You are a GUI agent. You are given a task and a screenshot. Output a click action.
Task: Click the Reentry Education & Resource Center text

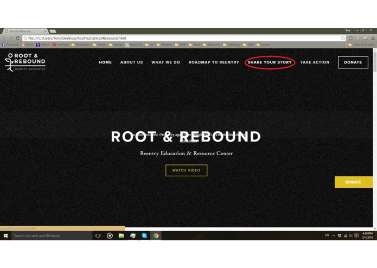187,154
